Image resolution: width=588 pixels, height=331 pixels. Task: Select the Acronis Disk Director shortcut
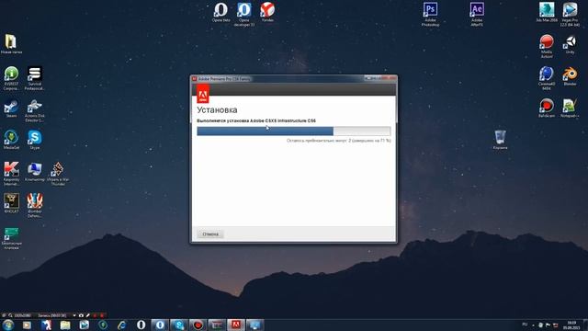tap(35, 110)
